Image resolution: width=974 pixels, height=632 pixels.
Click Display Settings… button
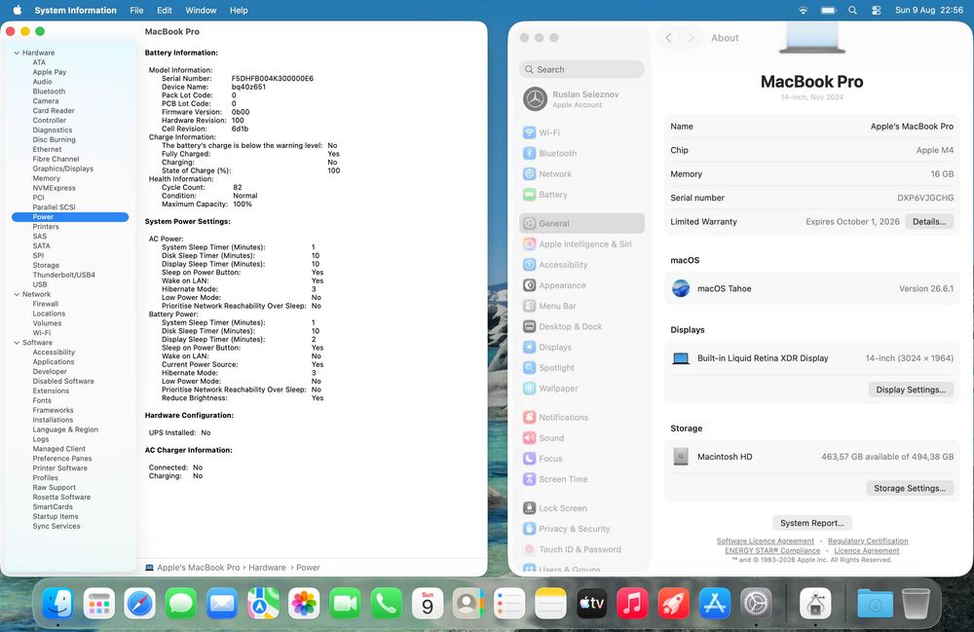tap(911, 390)
